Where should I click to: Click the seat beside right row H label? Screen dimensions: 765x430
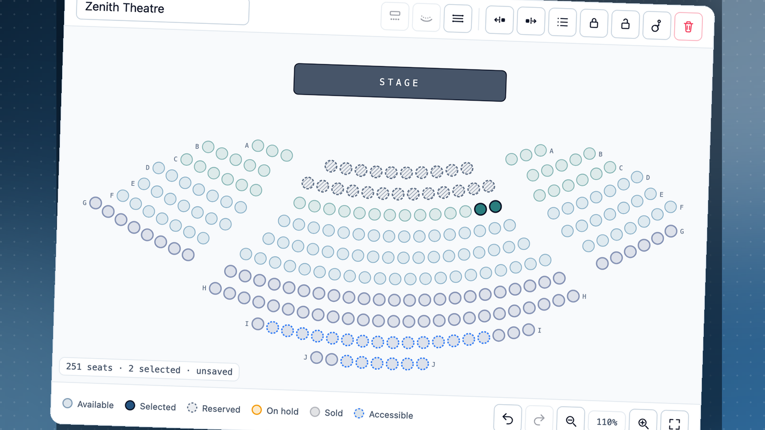573,296
